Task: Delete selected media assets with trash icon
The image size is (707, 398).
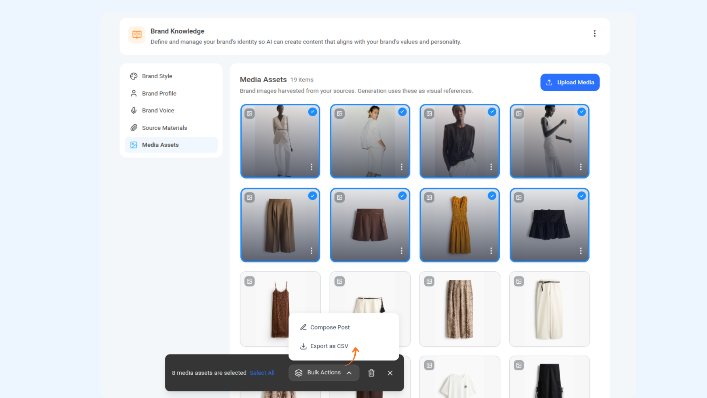Action: point(372,373)
